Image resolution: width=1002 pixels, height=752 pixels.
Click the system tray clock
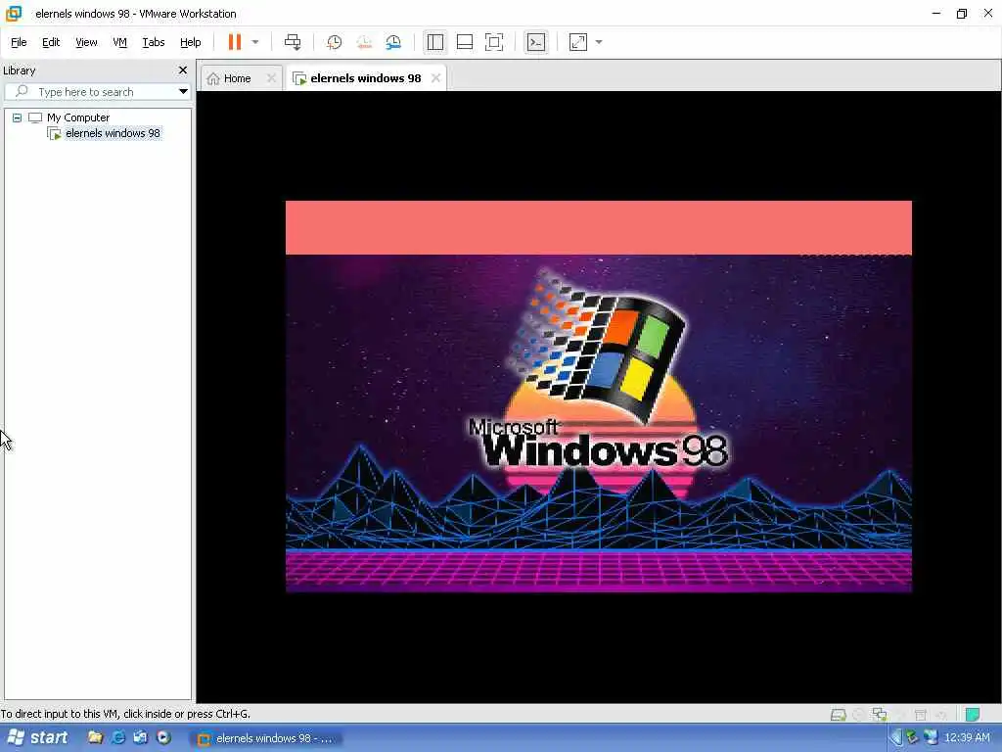pyautogui.click(x=966, y=738)
